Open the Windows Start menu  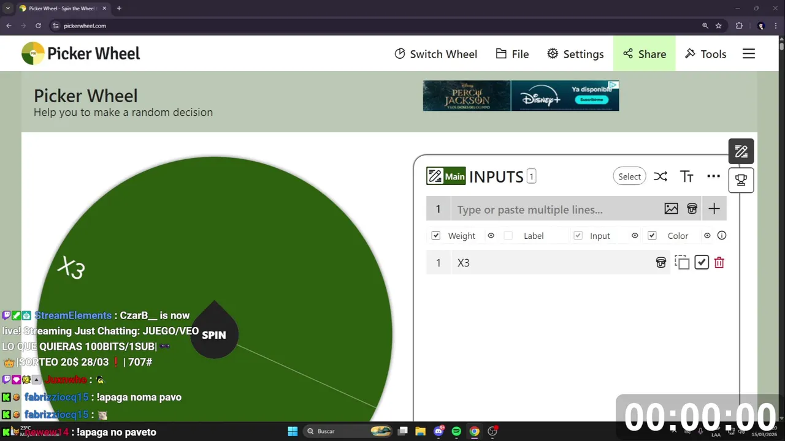click(x=293, y=431)
